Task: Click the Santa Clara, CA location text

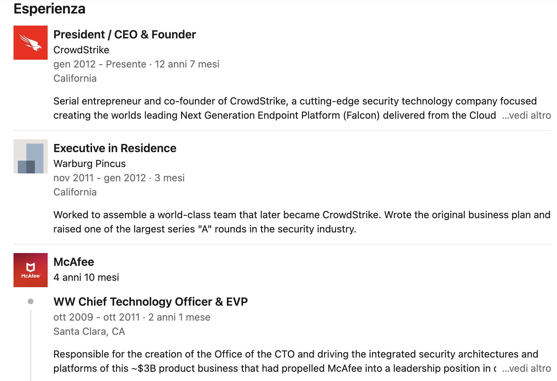Action: (89, 331)
